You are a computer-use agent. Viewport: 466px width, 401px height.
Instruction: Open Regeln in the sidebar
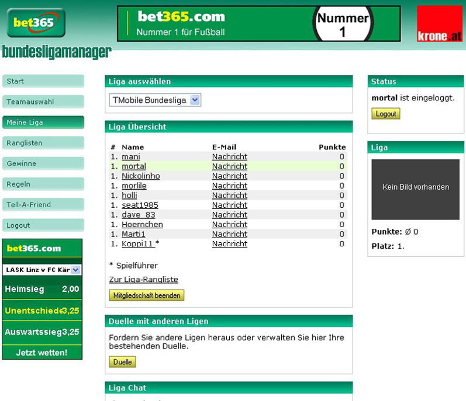[x=43, y=184]
